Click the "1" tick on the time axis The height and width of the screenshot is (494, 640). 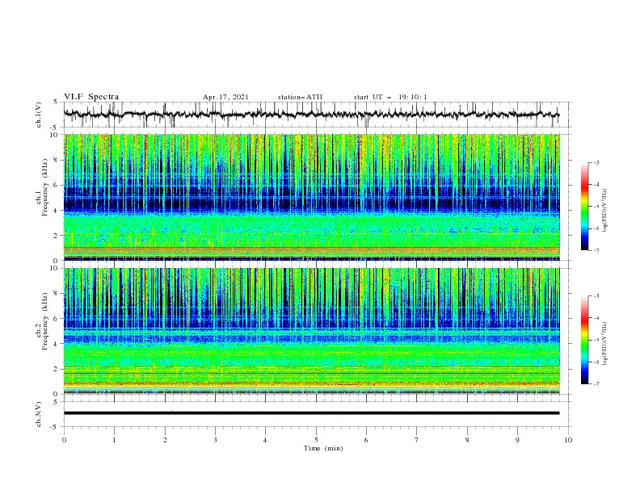point(114,440)
